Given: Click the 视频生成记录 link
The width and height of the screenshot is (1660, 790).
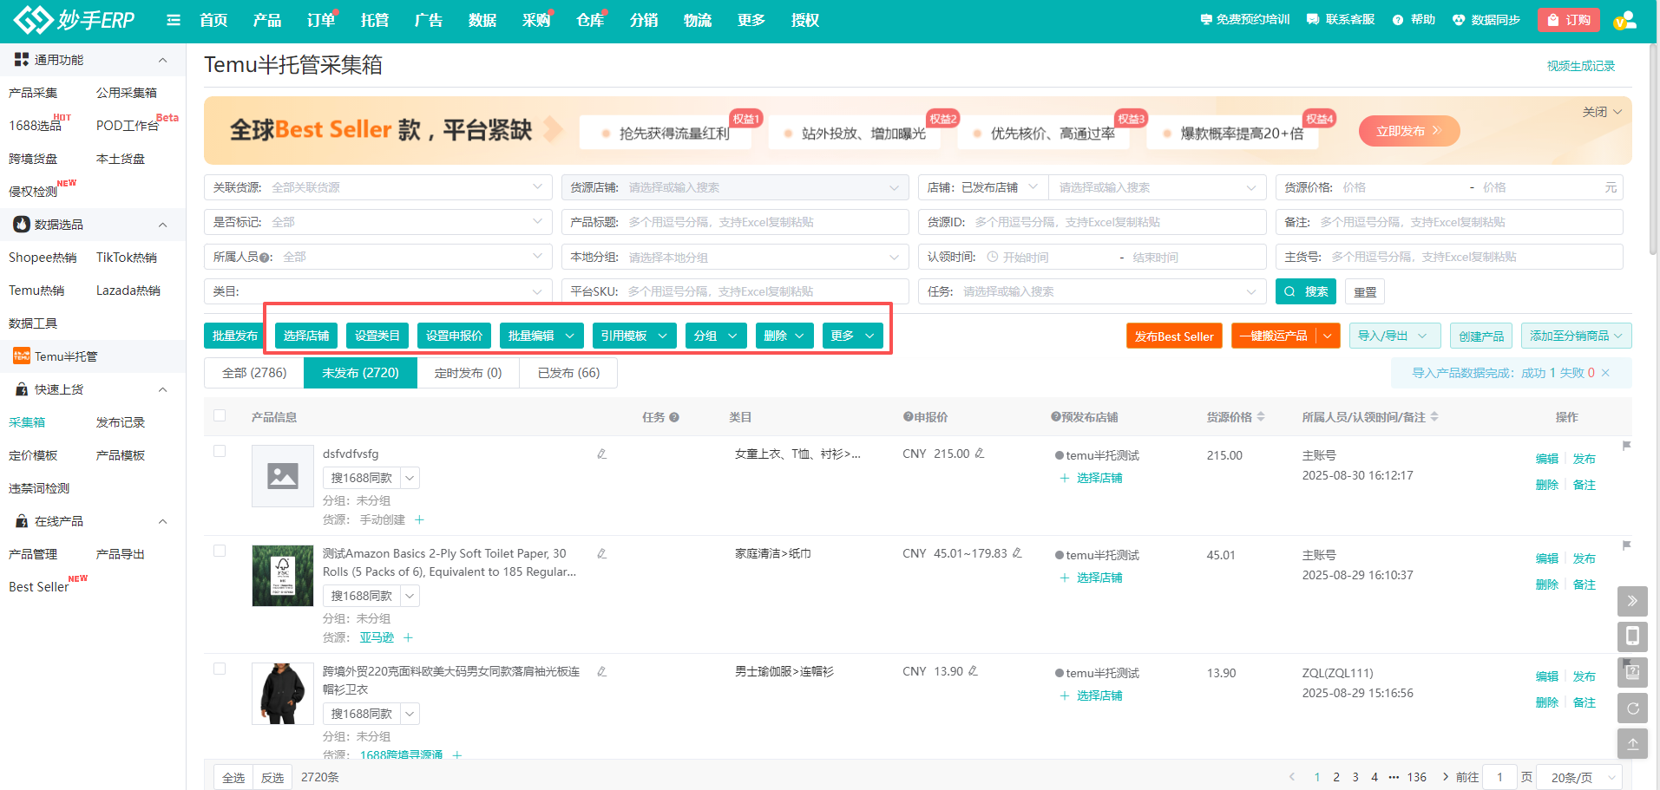Looking at the screenshot, I should click(x=1580, y=66).
